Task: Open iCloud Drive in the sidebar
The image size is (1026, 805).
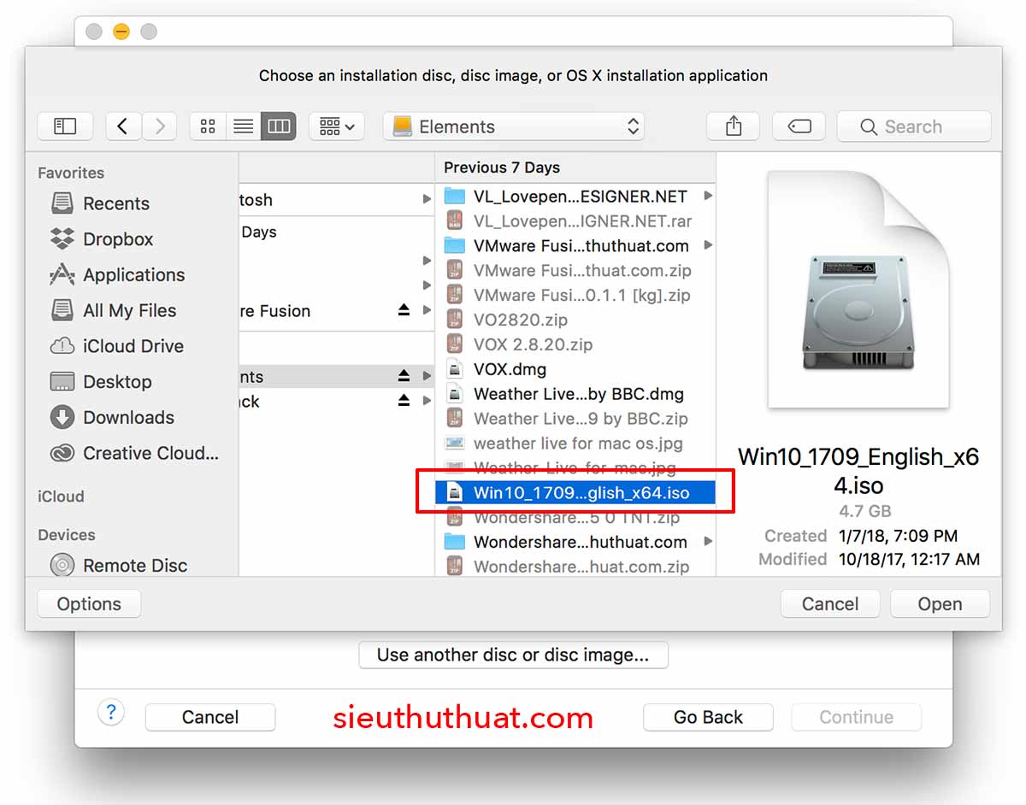Action: [x=132, y=346]
